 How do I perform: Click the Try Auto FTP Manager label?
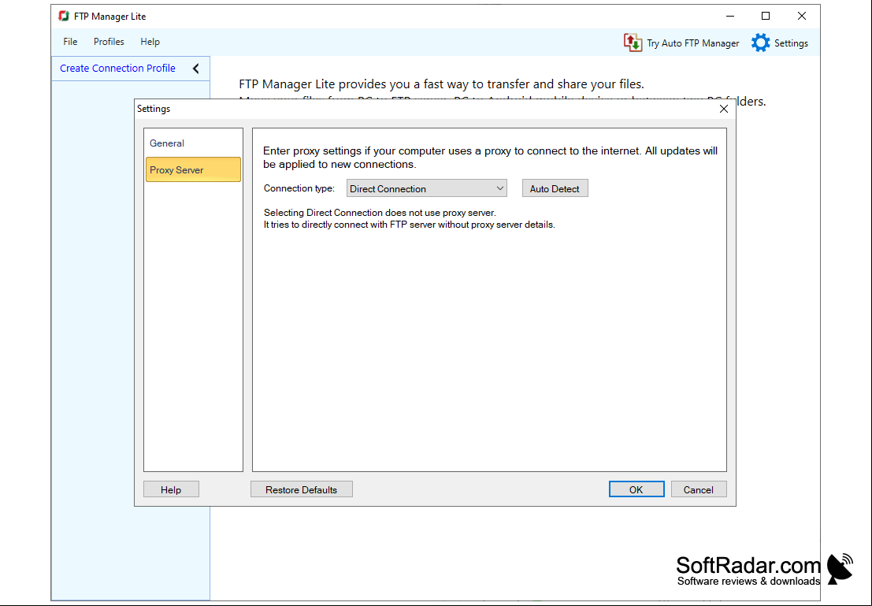693,43
